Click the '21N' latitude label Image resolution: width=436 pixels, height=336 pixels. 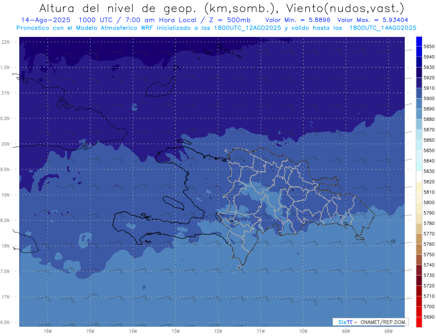click(x=5, y=93)
